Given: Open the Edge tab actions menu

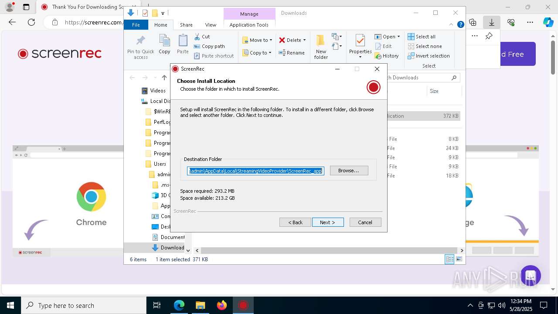Looking at the screenshot, I should (x=26, y=7).
